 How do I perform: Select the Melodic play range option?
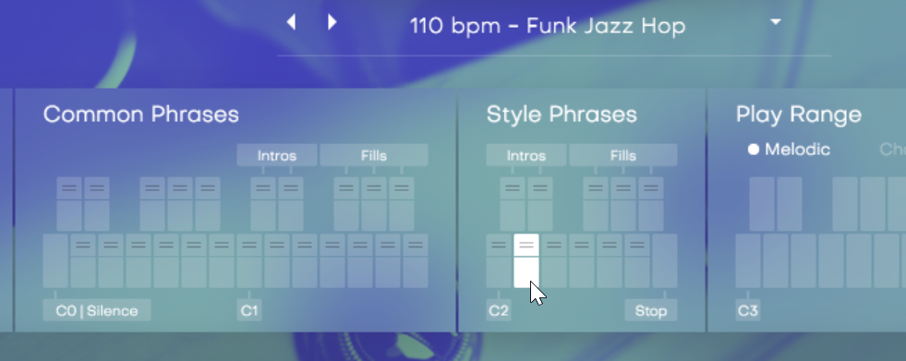tap(789, 150)
